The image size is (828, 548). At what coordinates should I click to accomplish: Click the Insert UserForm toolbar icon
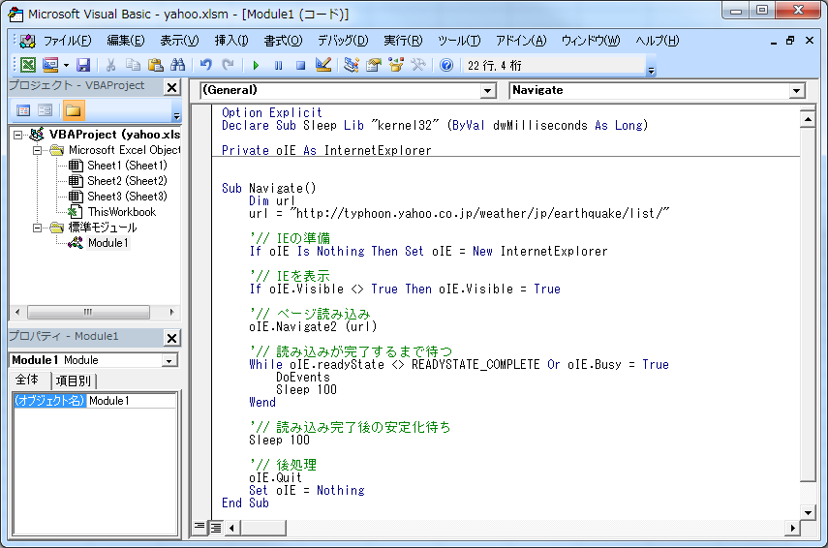50,65
